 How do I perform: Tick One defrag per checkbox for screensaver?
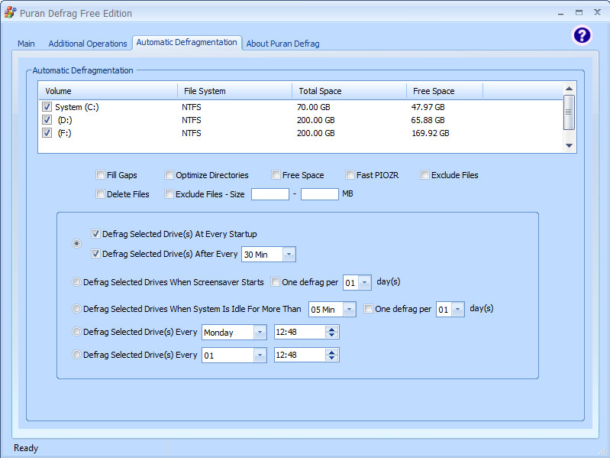[275, 281]
